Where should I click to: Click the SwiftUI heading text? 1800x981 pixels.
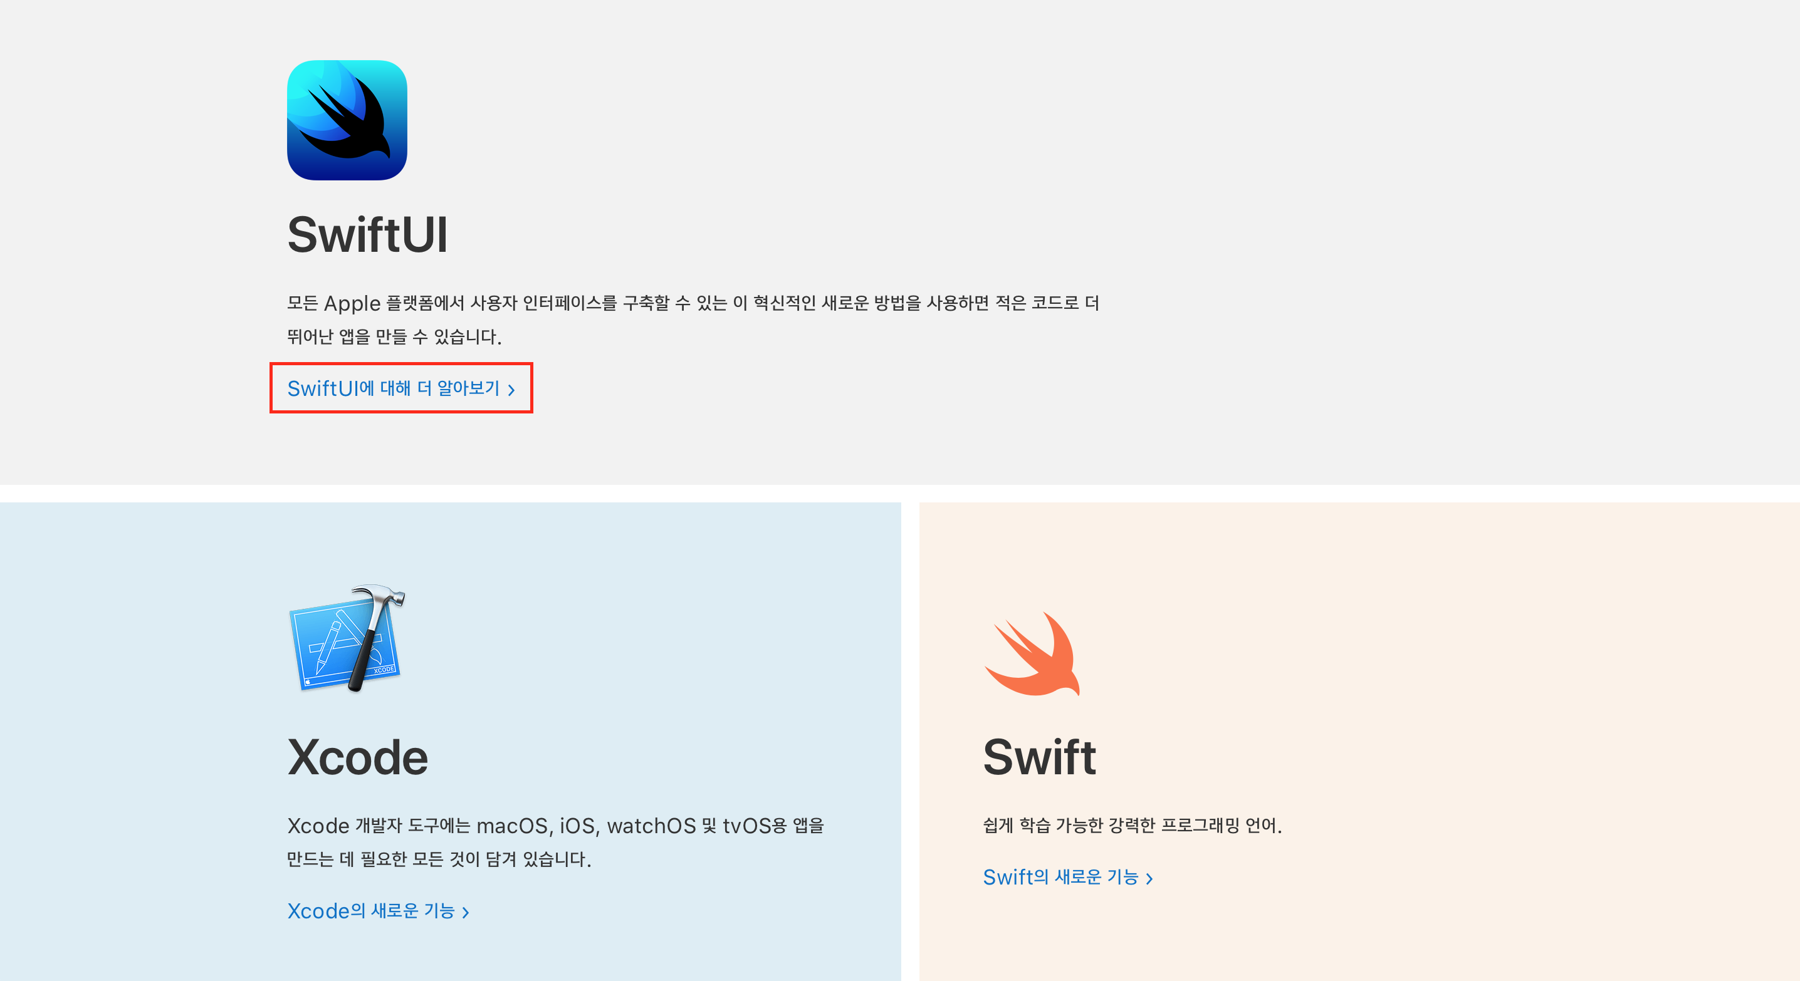[x=367, y=235]
